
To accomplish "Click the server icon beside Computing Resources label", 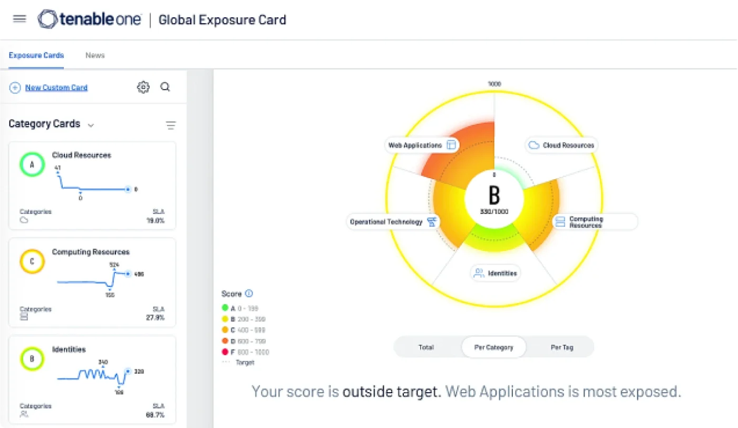I will click(x=560, y=221).
